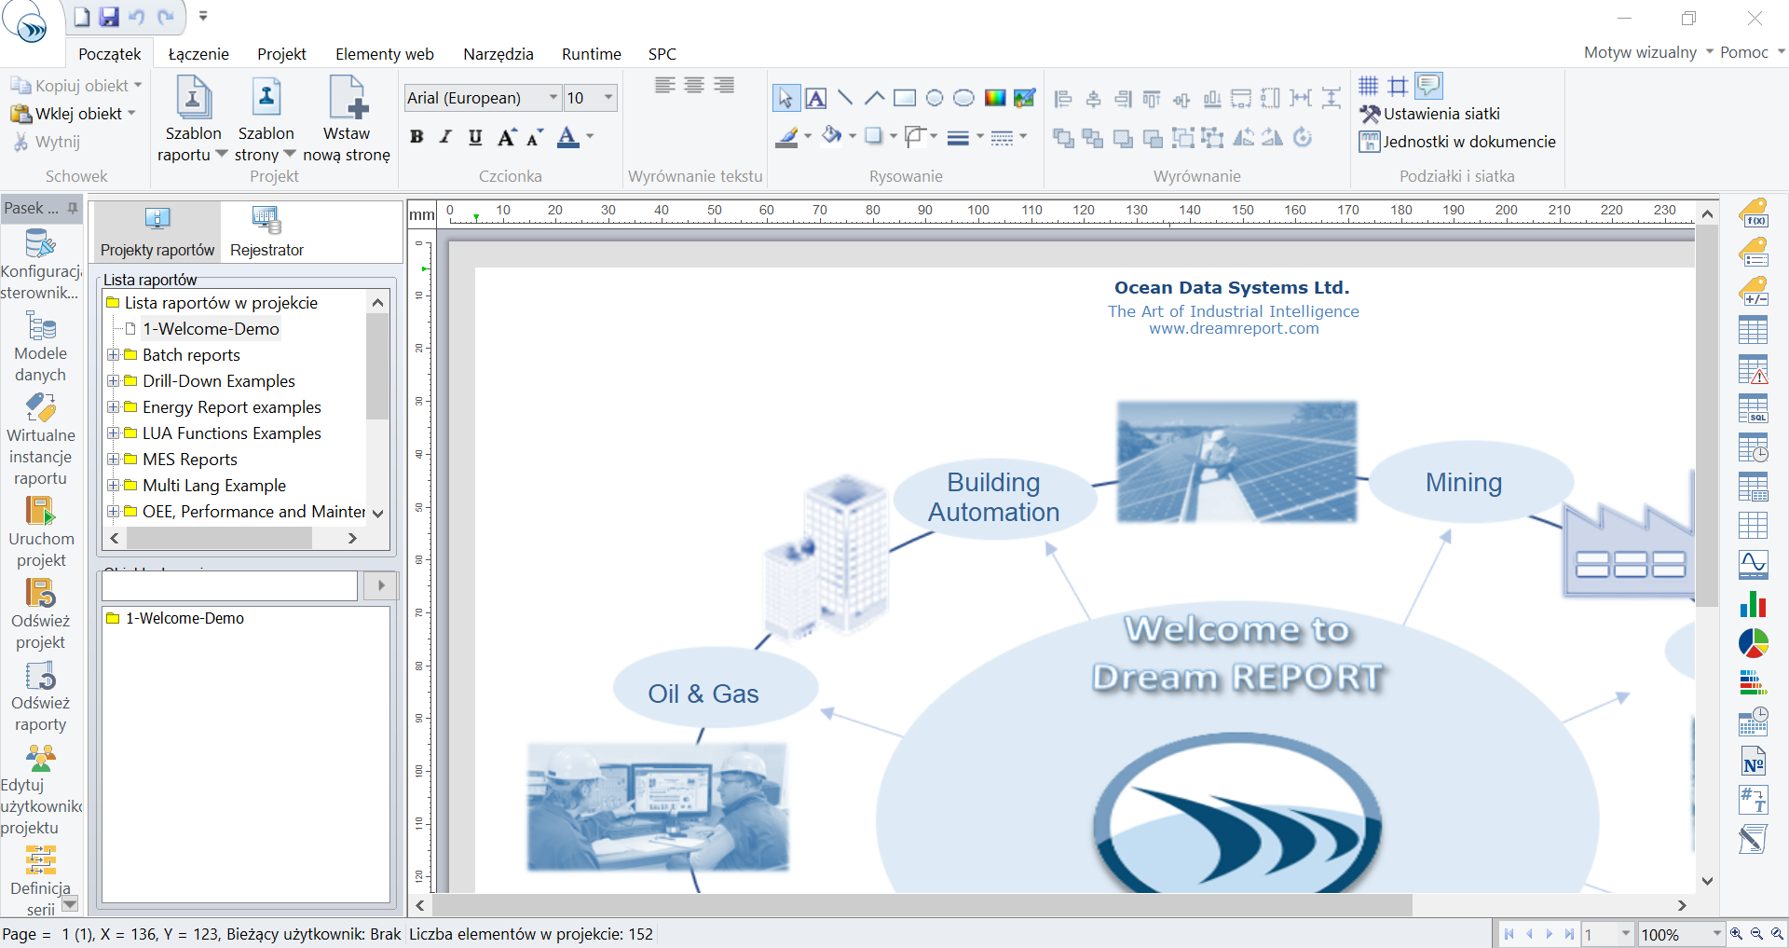
Task: Switch to the Runtime tab
Action: (x=592, y=54)
